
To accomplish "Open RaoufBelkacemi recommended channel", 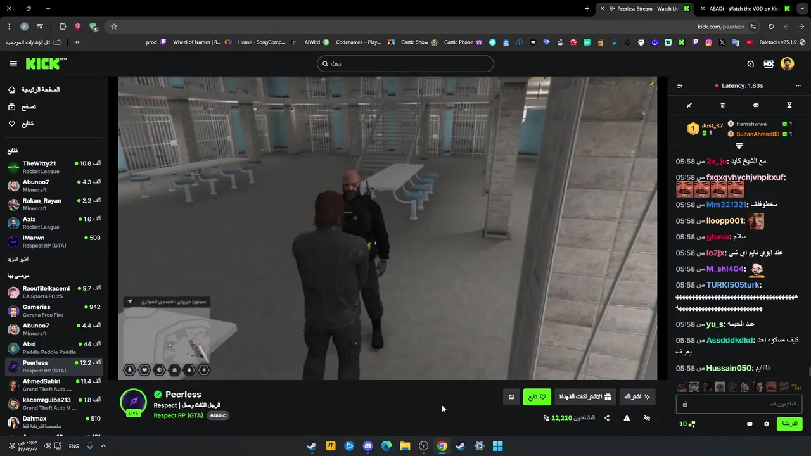I will tap(54, 292).
